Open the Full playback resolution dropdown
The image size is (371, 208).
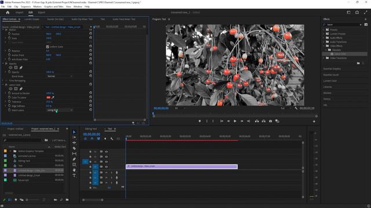286,108
